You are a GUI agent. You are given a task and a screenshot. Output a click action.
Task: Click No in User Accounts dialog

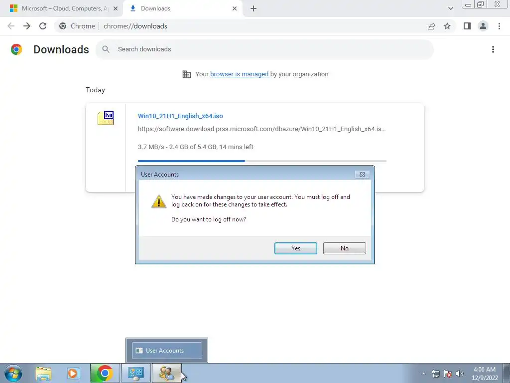point(345,248)
